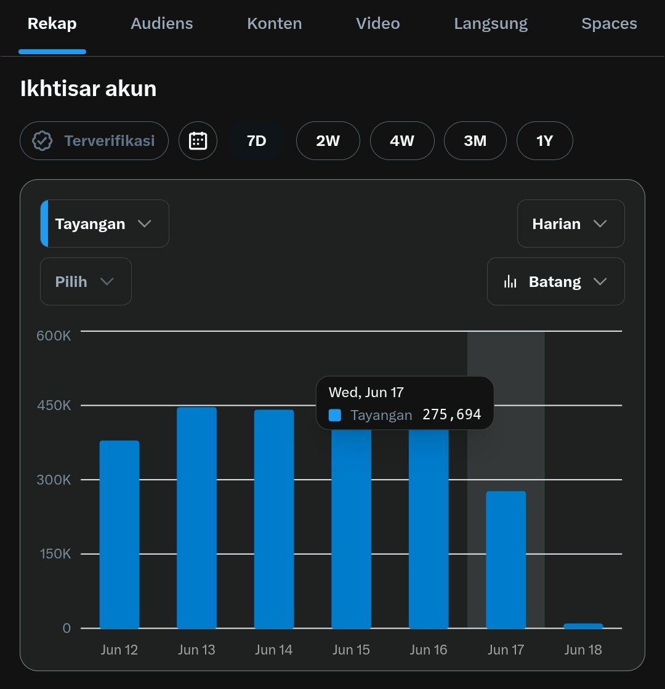Click the bar chart icon beside Batang
Screen dimensions: 665x689
click(x=510, y=281)
